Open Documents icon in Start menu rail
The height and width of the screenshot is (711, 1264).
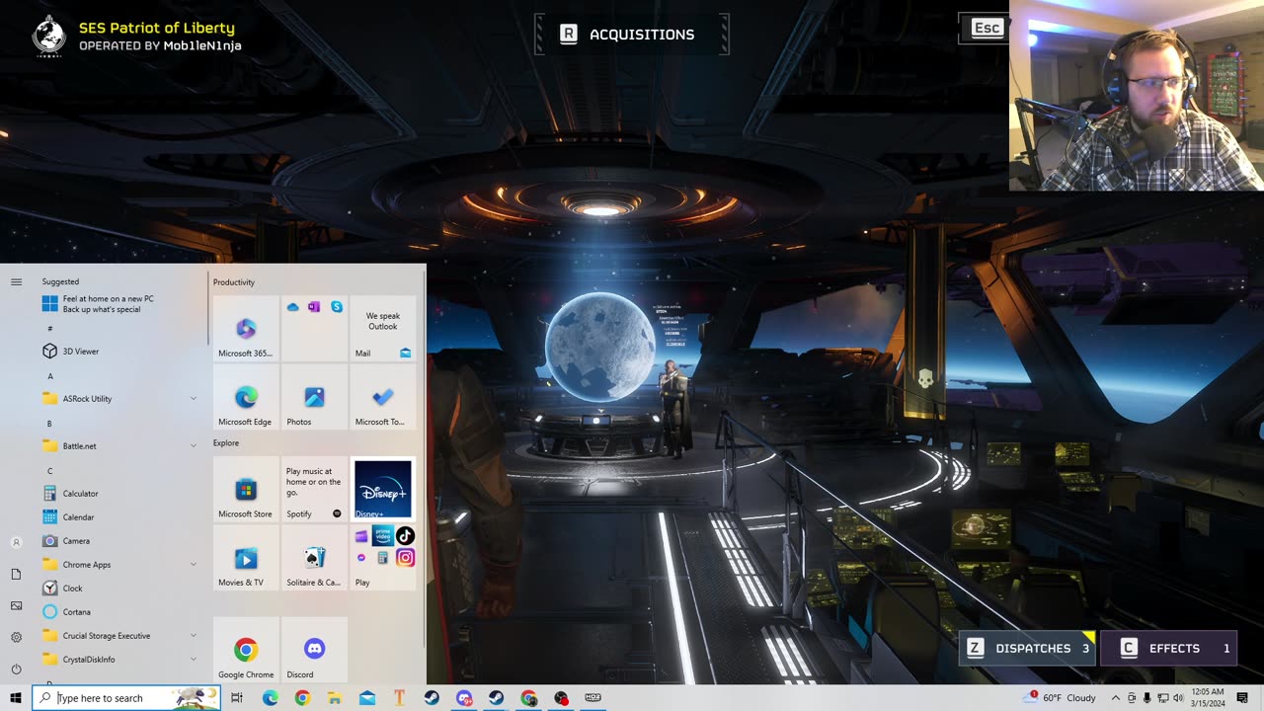point(16,574)
